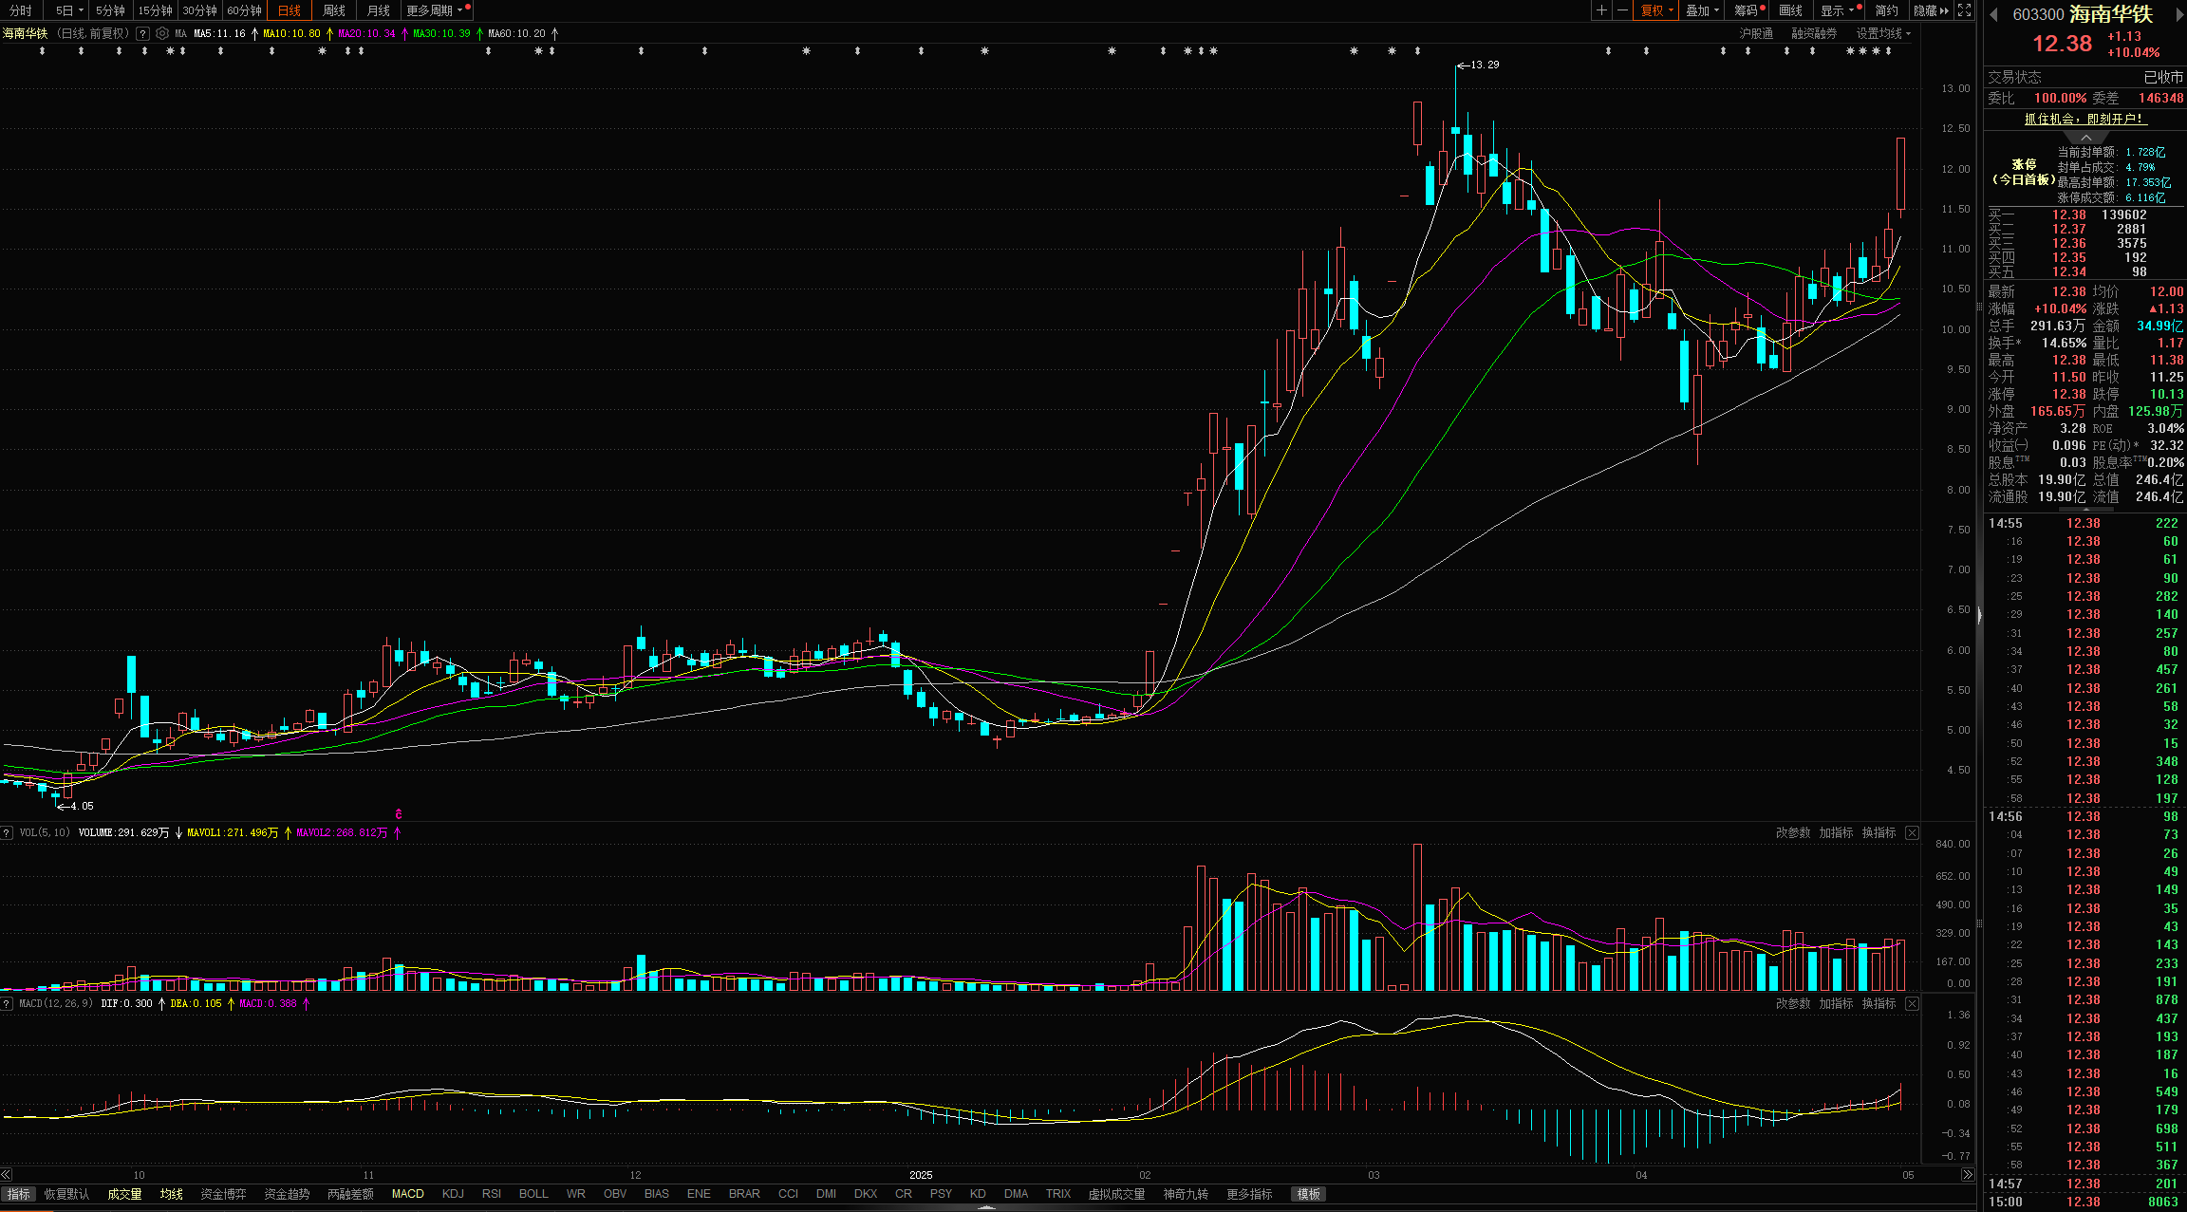Switch to 月线 monthly tab
The image size is (2187, 1212).
coord(379,10)
